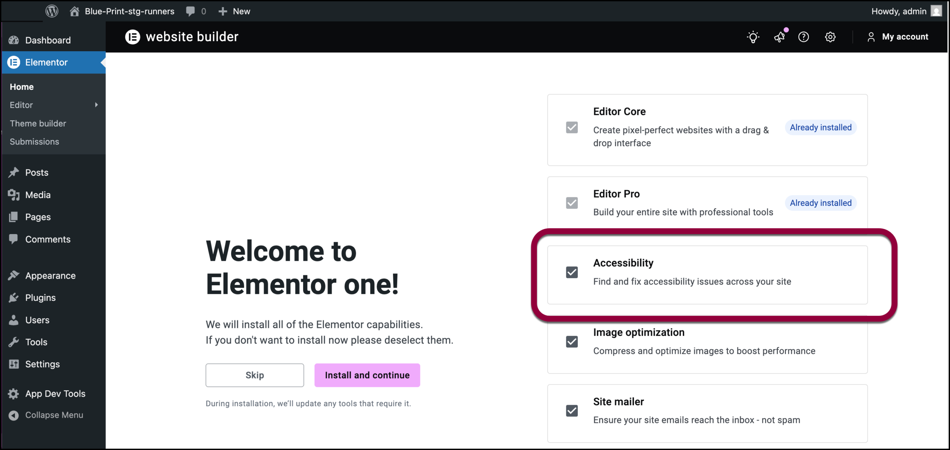The image size is (950, 450).
Task: Click the home icon for Blue-Print-stg-runners
Action: point(75,11)
